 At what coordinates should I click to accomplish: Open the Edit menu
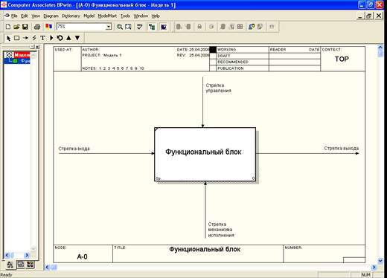click(x=24, y=16)
